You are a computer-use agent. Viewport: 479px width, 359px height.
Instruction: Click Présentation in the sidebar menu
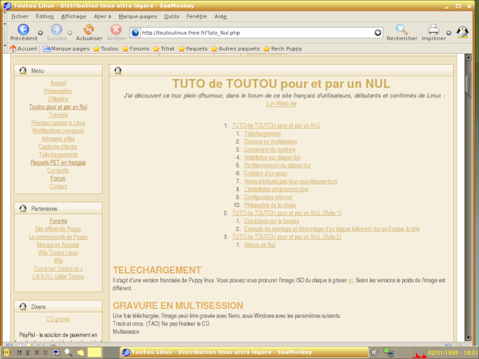58,91
